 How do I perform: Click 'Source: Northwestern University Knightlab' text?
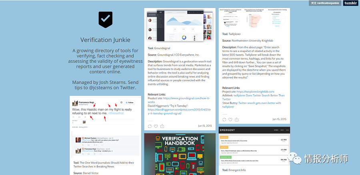248,41
